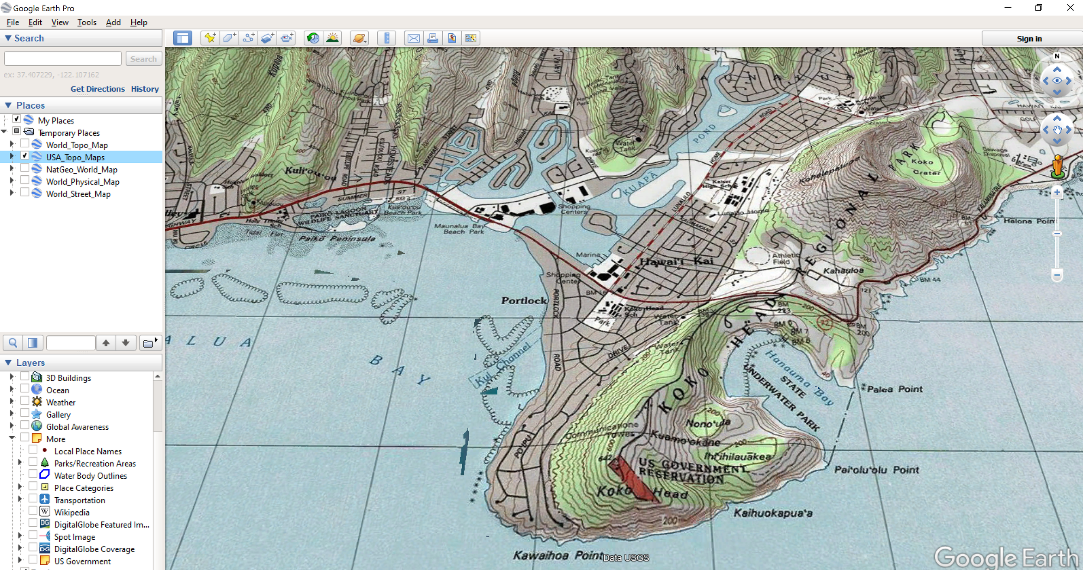Select the Add Placemark tool

[x=210, y=38]
